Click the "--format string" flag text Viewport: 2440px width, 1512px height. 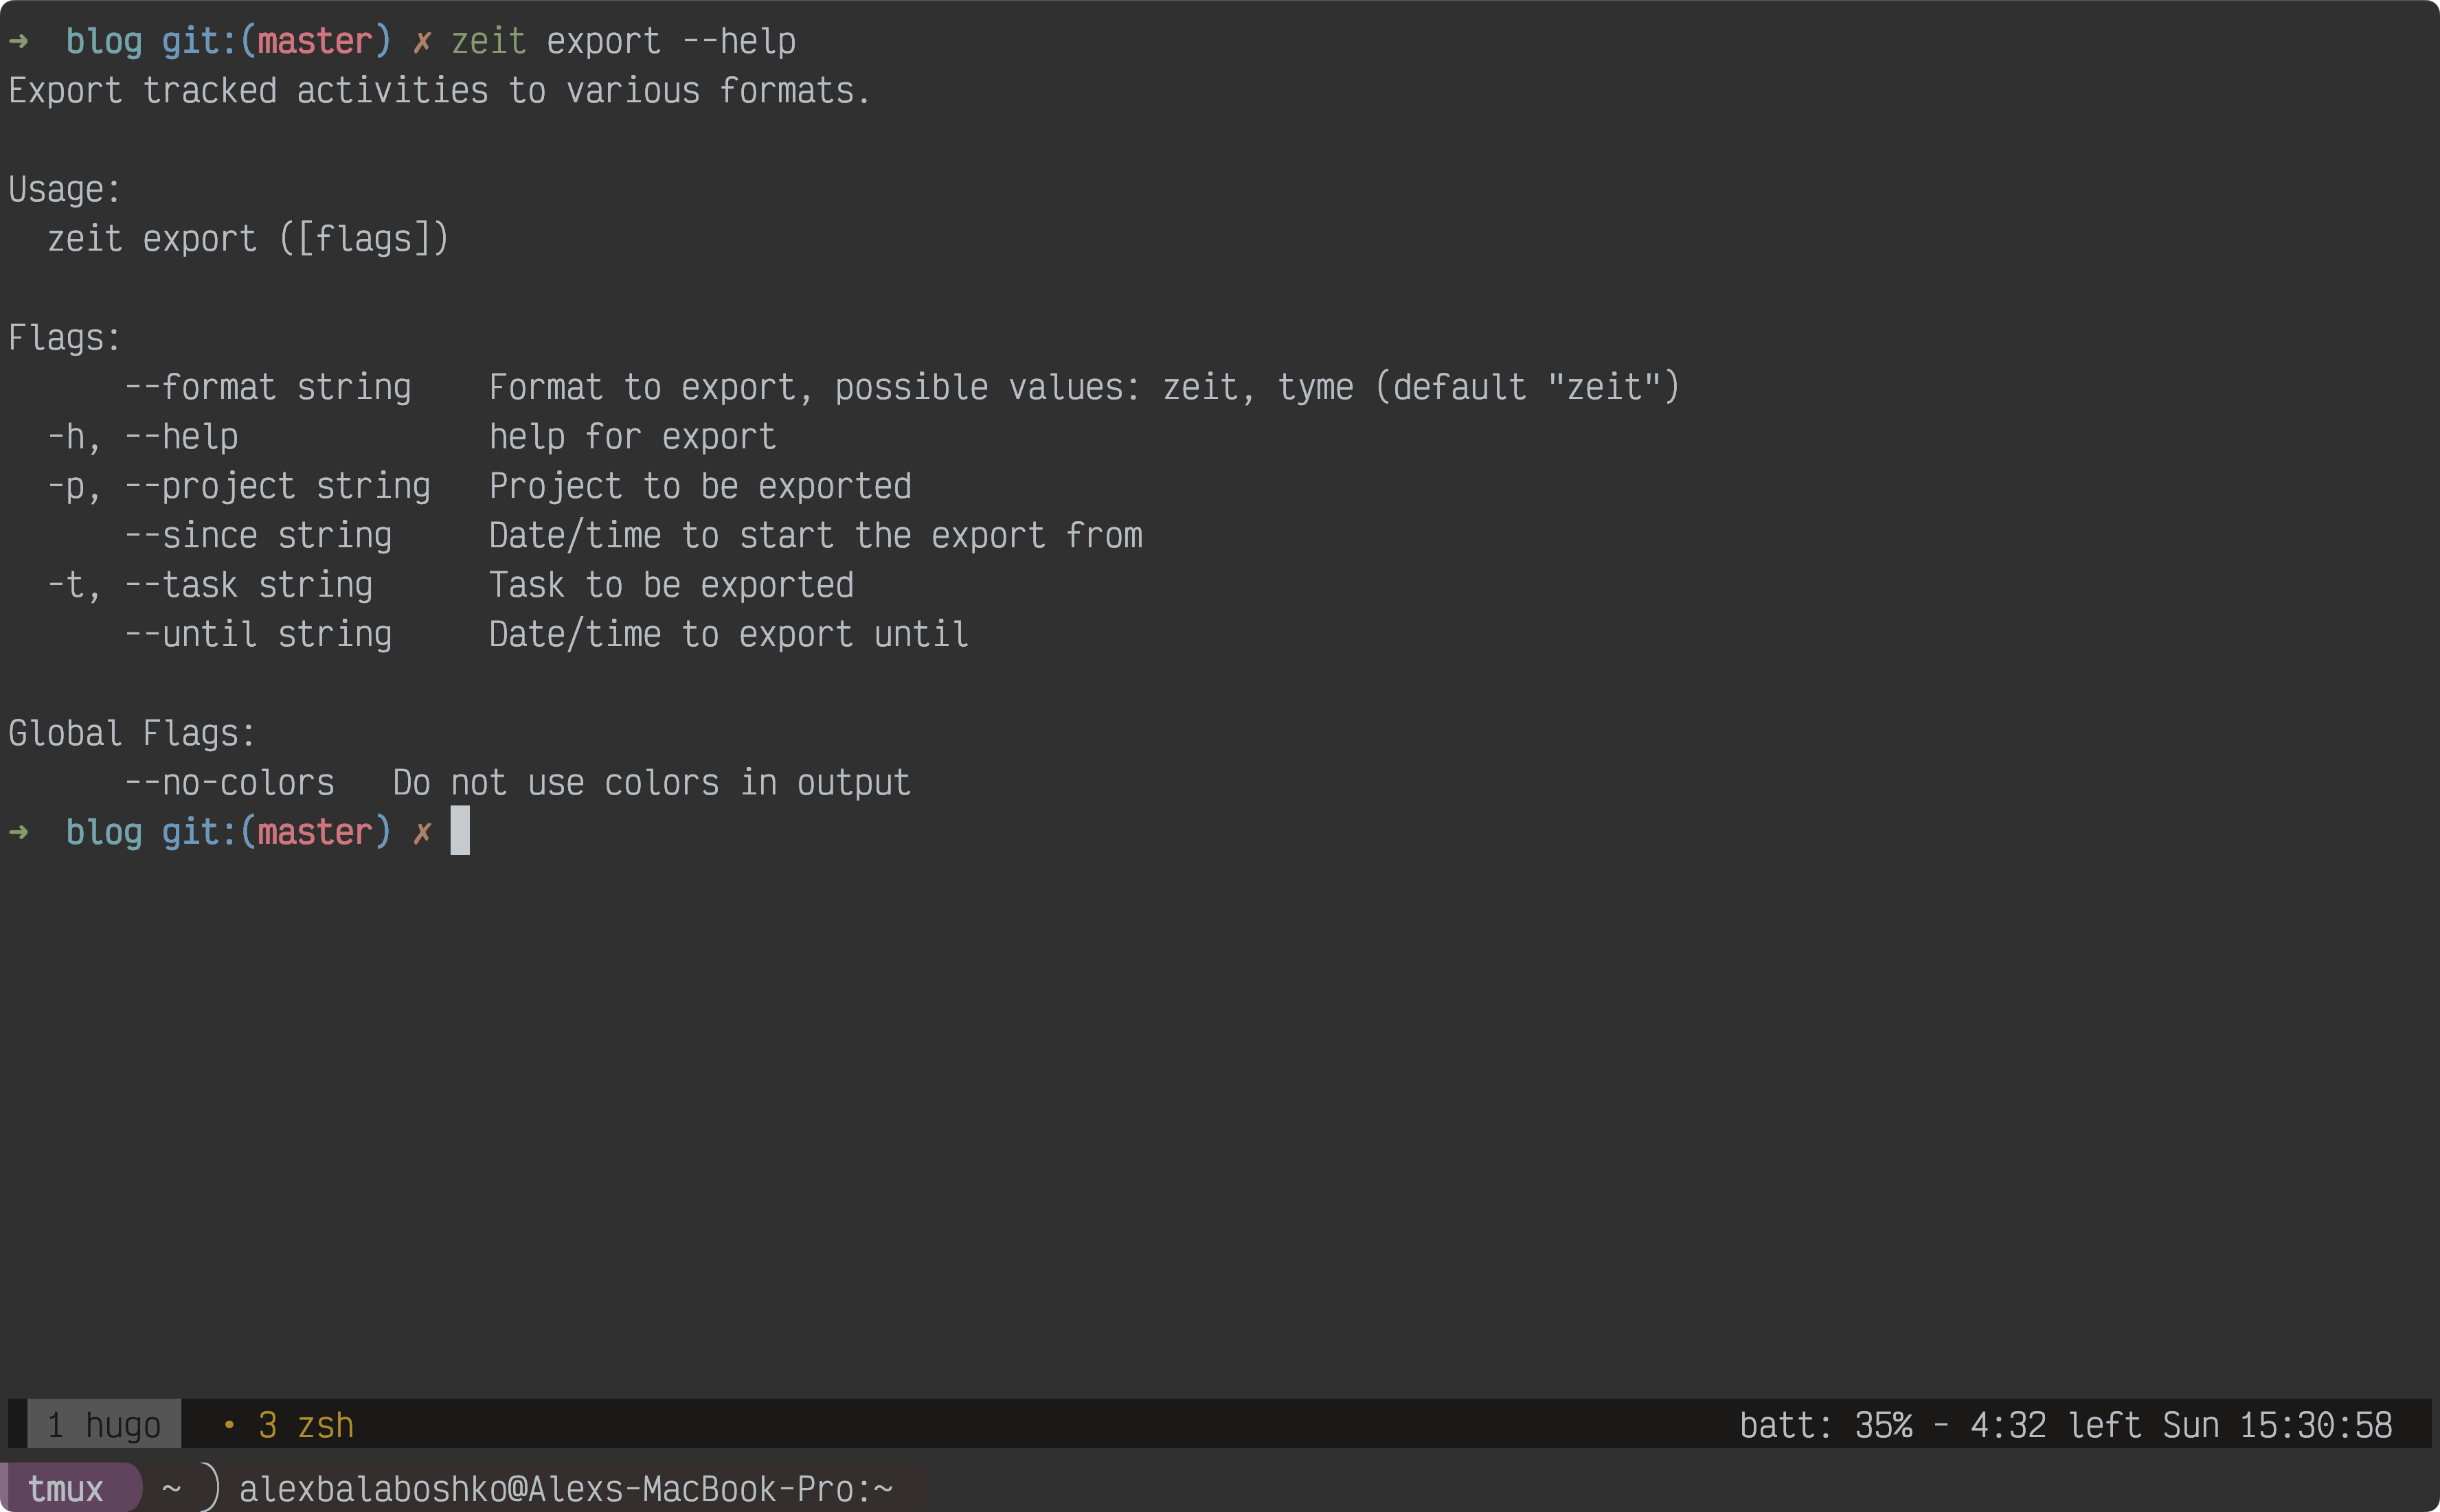tap(268, 387)
